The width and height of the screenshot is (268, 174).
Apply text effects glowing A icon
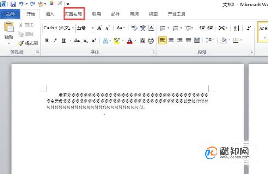(105, 40)
